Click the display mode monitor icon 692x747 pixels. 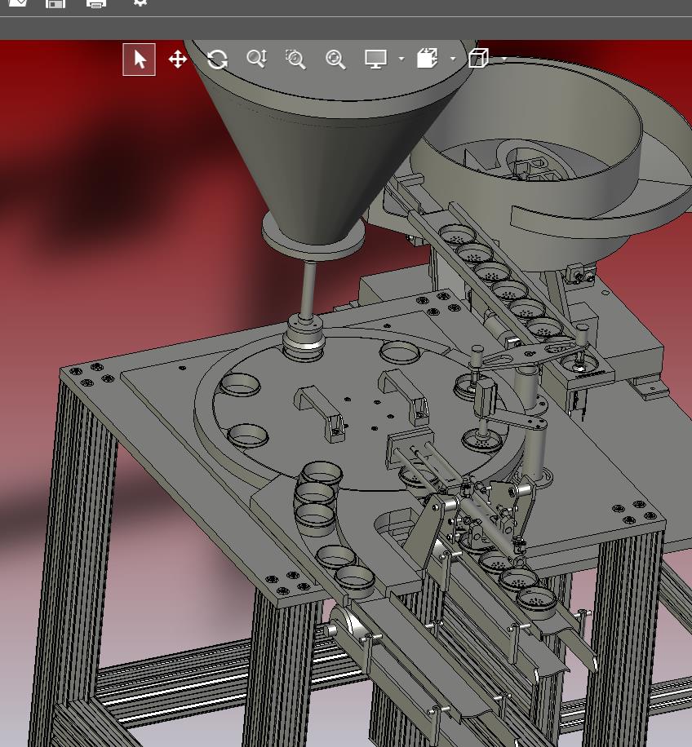pos(375,59)
